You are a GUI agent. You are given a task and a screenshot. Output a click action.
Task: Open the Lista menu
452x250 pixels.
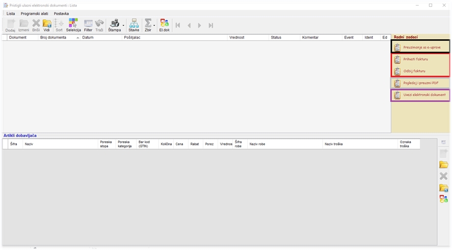[11, 14]
